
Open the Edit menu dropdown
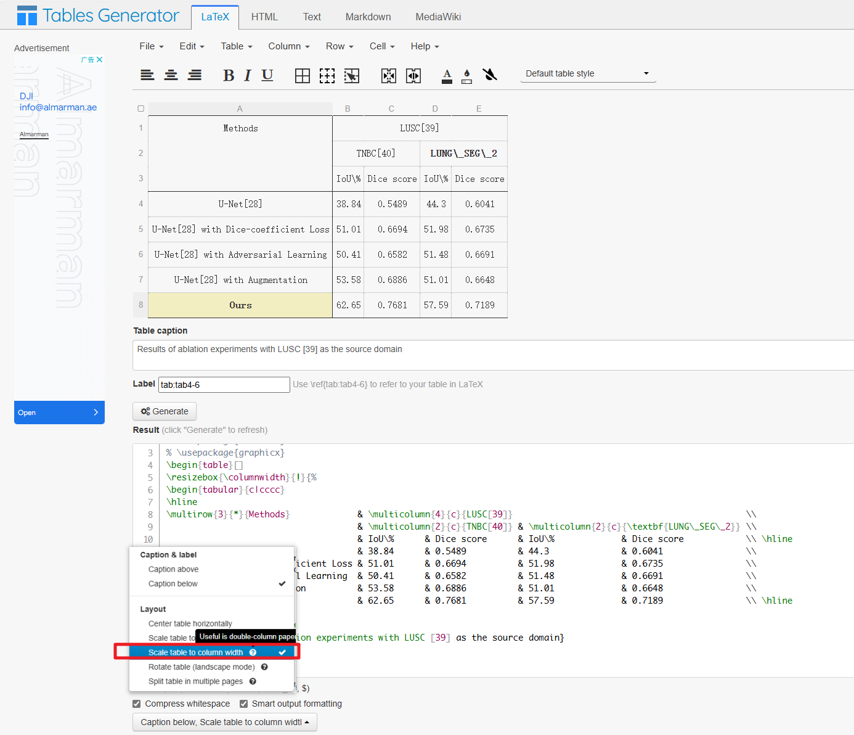pos(192,46)
